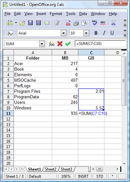Viewport: 130px width, 182px height.
Task: Cancel formula with red X icon
Action: pyautogui.click(x=60, y=44)
